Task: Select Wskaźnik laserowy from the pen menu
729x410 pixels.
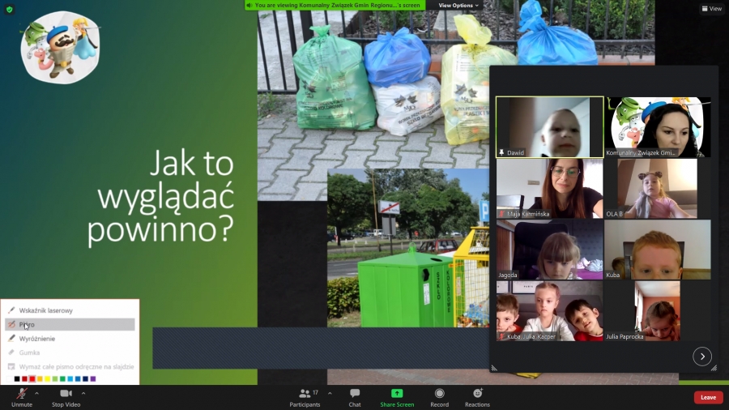Action: coord(70,310)
